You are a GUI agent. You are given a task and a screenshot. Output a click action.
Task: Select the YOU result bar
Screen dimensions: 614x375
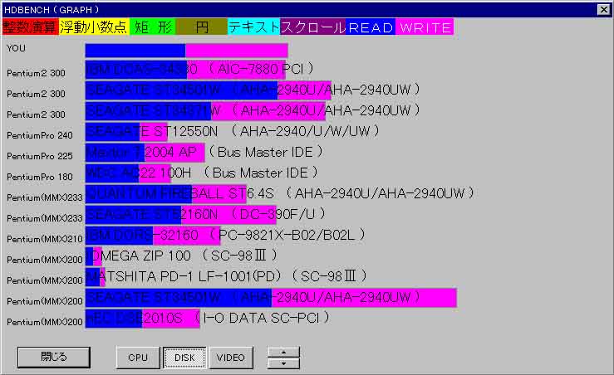click(x=186, y=50)
